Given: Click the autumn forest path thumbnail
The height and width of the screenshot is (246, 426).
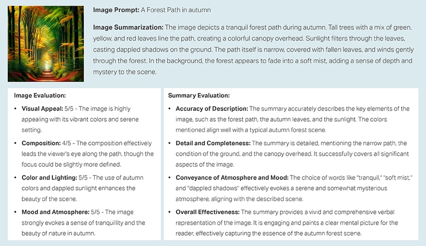Looking at the screenshot, I should 46,44.
